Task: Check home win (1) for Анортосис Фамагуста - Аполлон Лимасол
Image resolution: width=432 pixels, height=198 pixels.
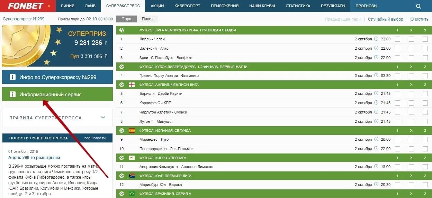Action: click(397, 167)
